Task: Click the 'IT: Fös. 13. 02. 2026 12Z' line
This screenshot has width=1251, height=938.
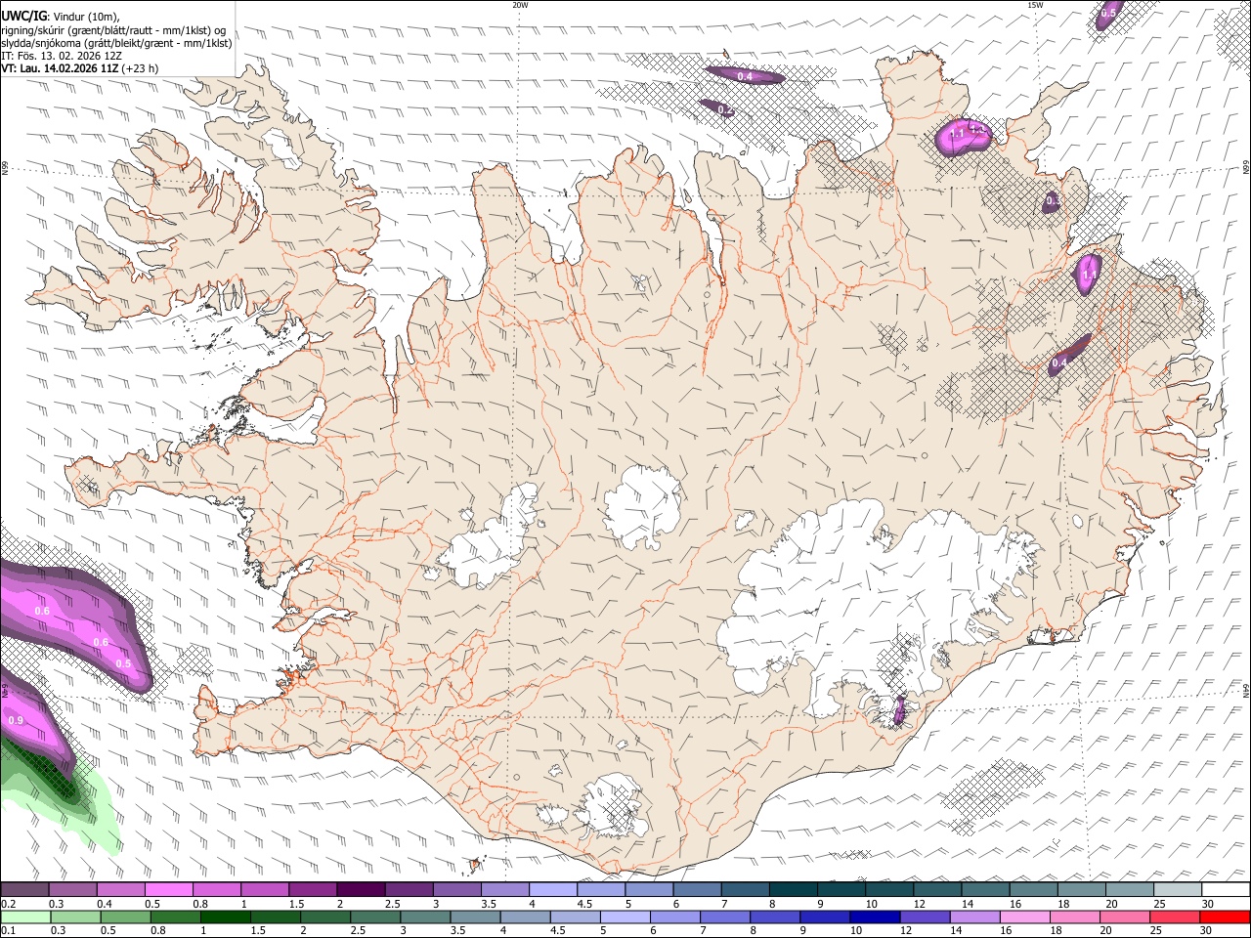Action: point(62,56)
